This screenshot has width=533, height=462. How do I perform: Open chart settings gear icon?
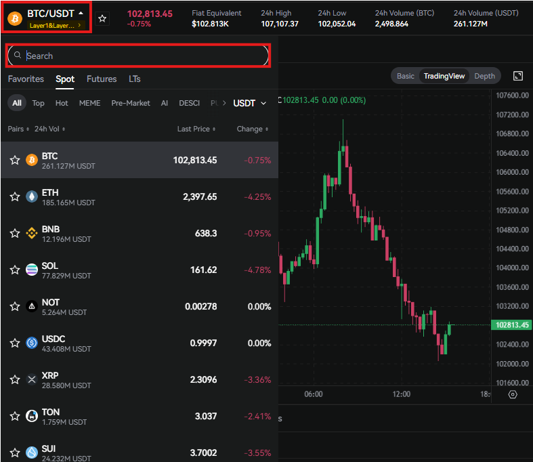513,394
